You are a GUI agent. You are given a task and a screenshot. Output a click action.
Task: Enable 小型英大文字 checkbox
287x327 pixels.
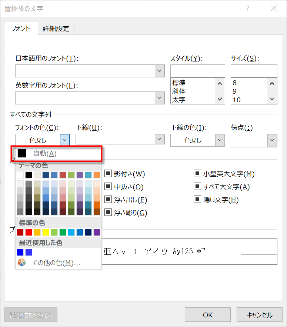click(198, 174)
